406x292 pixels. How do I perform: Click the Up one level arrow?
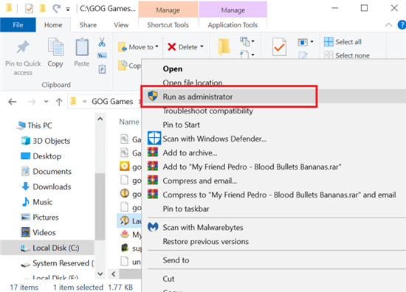click(59, 102)
